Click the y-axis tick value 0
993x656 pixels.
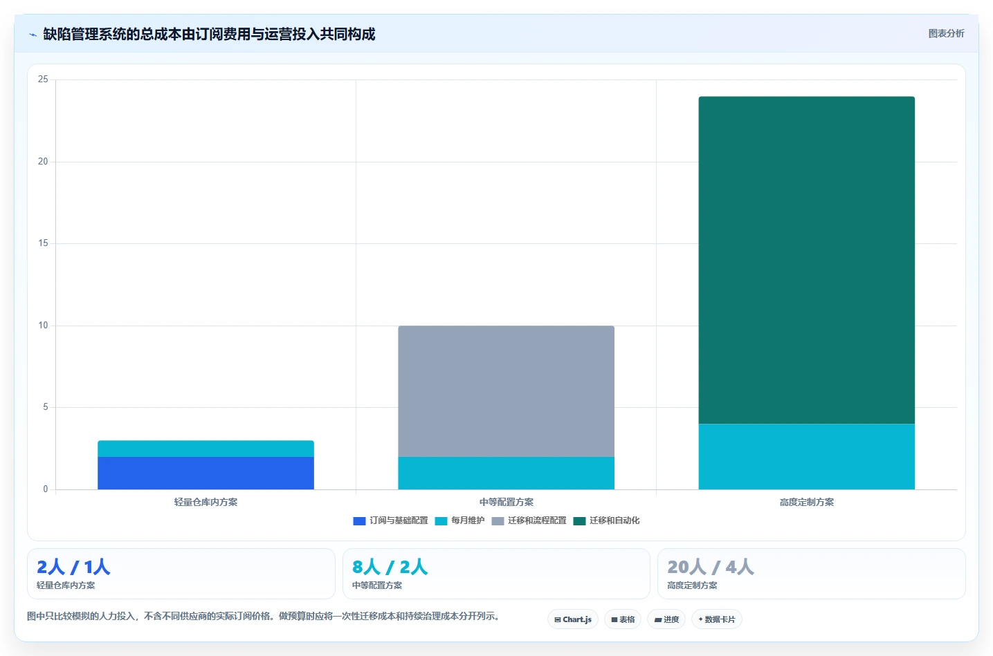46,489
